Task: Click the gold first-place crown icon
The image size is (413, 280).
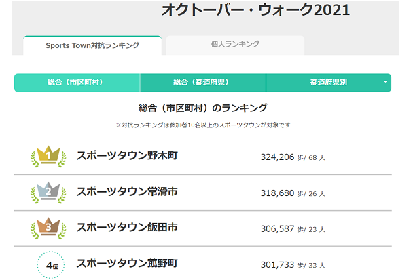Action: (x=49, y=157)
